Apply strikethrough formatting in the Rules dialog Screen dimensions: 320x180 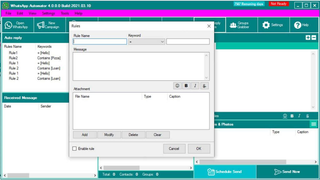pyautogui.click(x=204, y=86)
